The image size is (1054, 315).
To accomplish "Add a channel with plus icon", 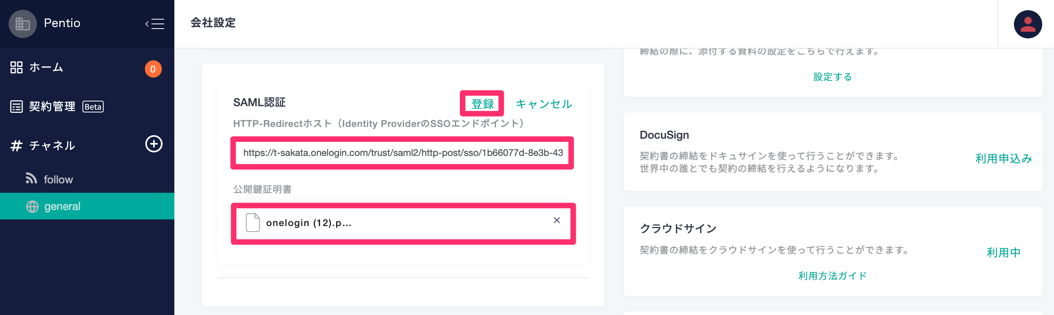I will [x=154, y=144].
